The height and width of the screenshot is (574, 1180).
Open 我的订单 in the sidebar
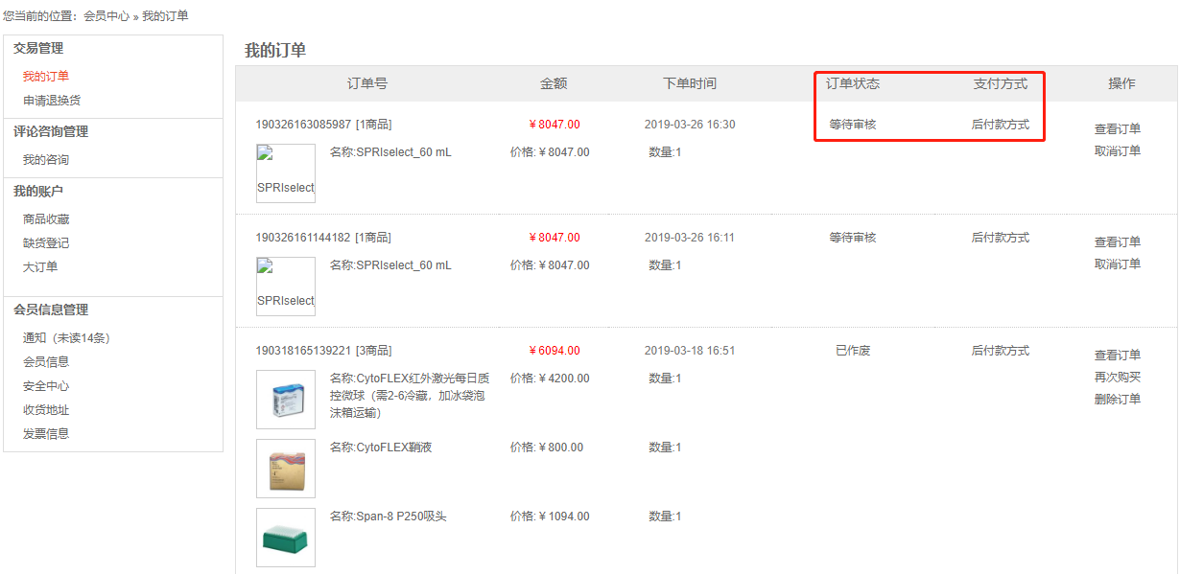(x=46, y=77)
